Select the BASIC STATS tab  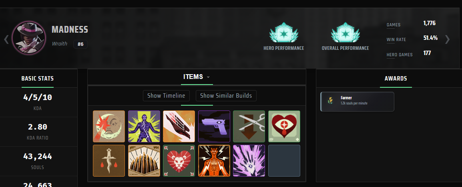pos(37,79)
